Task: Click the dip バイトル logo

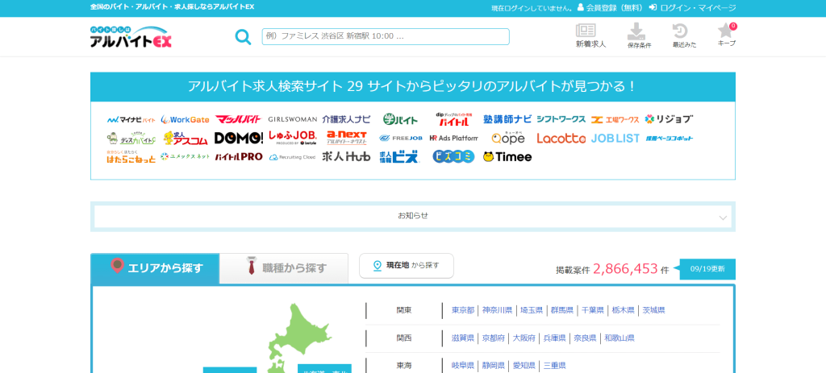Action: tap(453, 119)
